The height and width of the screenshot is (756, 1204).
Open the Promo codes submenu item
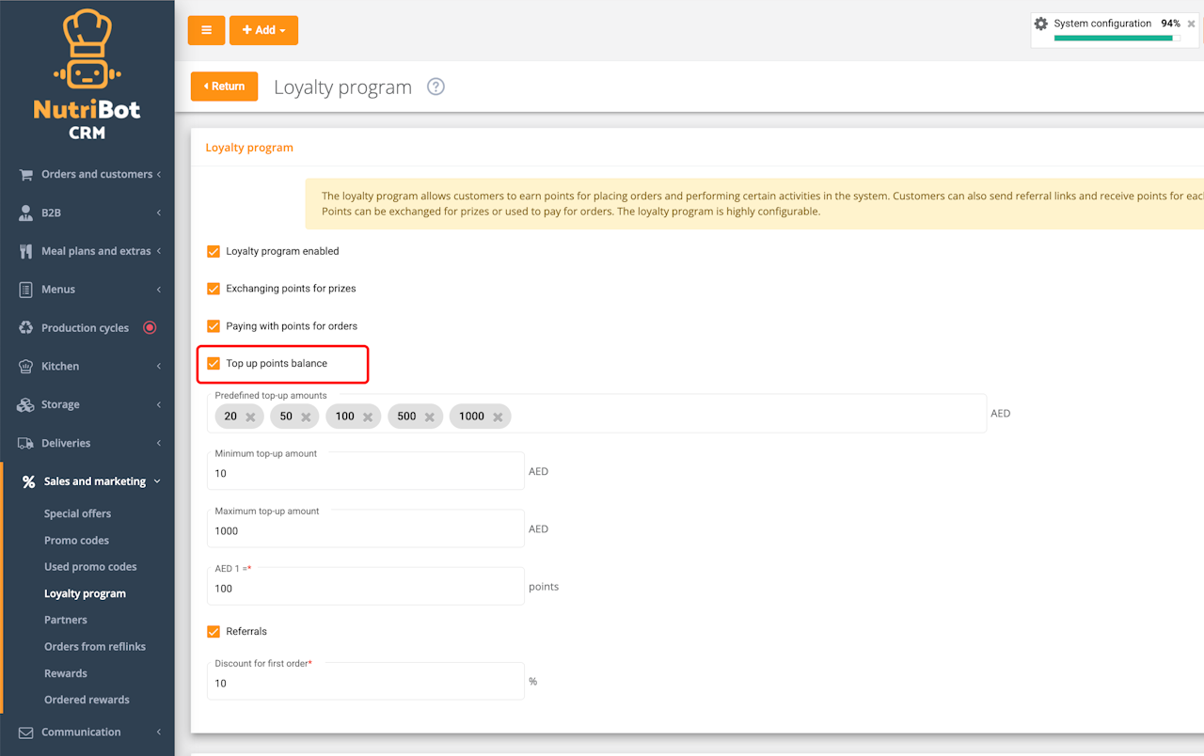point(76,541)
